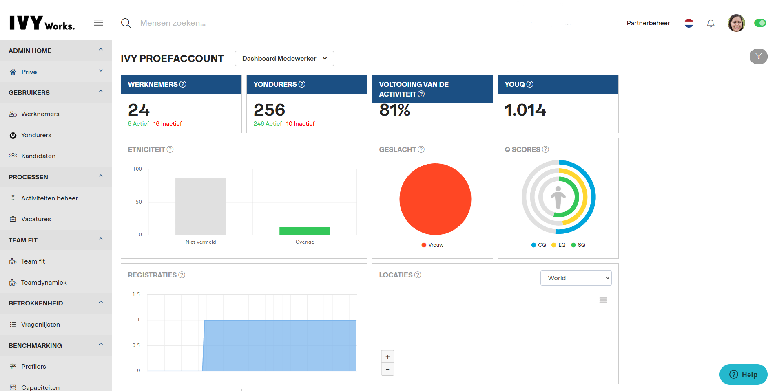The width and height of the screenshot is (777, 391).
Task: Click the YouQ help question icon
Action: click(530, 84)
